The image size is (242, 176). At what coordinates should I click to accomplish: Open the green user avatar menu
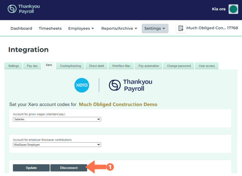pos(233,9)
